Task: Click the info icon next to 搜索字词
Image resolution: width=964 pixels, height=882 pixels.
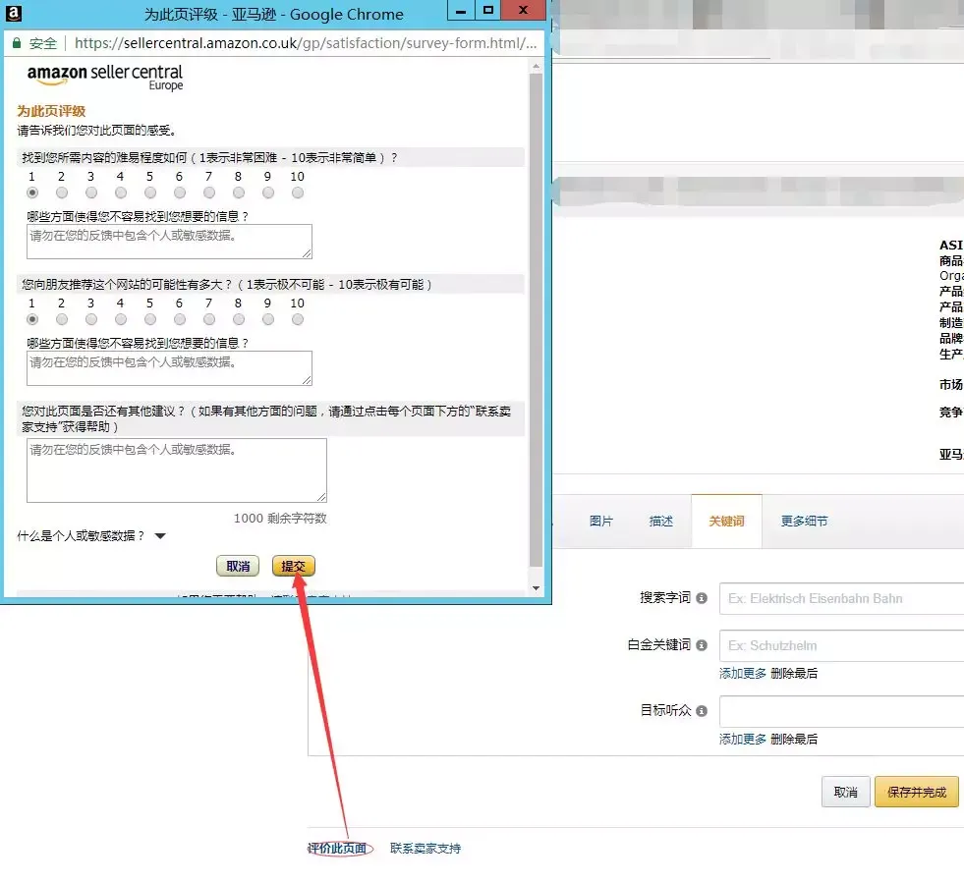Action: point(702,598)
